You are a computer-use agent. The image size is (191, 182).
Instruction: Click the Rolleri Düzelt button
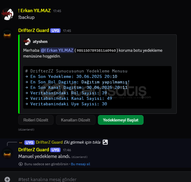tap(36, 120)
